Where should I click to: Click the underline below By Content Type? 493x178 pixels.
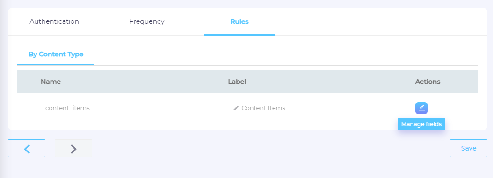tap(56, 65)
